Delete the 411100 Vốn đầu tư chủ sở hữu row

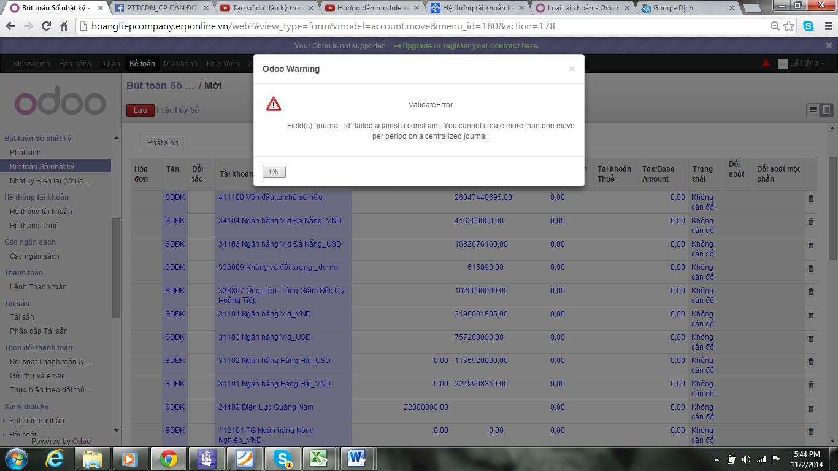[x=811, y=198]
